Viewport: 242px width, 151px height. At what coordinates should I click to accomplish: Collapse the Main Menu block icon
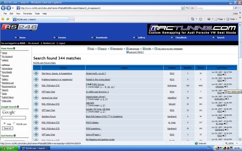14,48
